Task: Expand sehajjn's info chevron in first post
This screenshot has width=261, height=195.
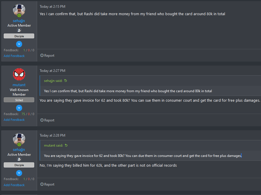Action: click(19, 44)
